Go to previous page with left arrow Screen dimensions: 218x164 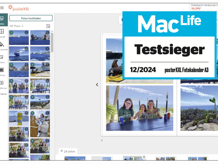(x=97, y=85)
